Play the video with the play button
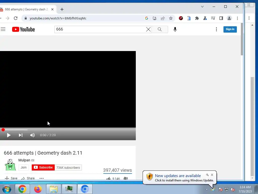The height and width of the screenshot is (194, 258). coord(9,135)
